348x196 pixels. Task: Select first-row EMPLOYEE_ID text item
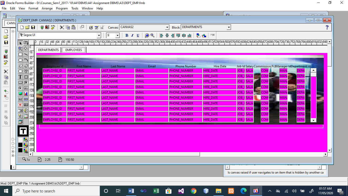click(55, 71)
